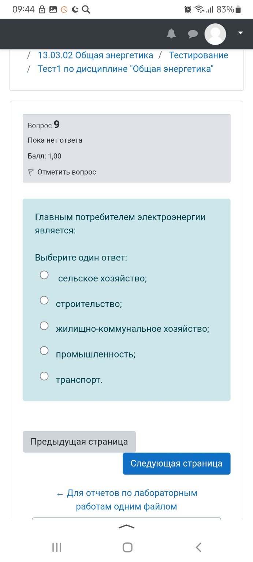253x562 pixels.
Task: Tap the search magnifier in the status bar
Action: pyautogui.click(x=86, y=9)
